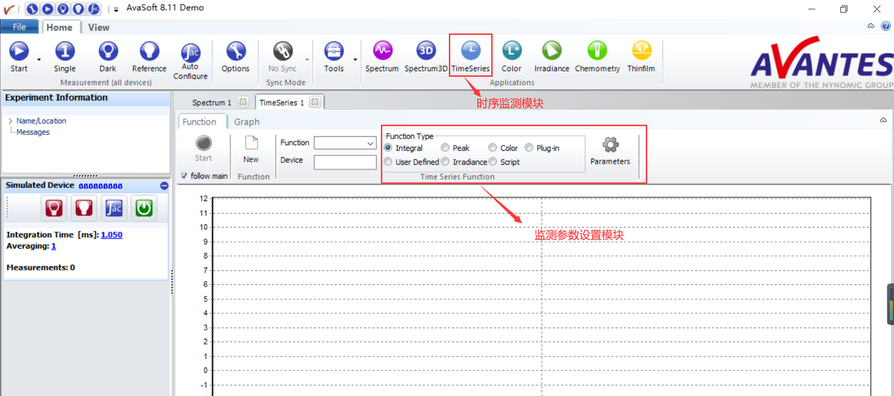This screenshot has width=894, height=396.
Task: Click the Single measurement icon
Action: pos(65,52)
